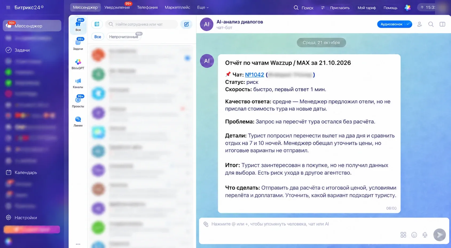451x248 pixels.
Task: Attach a file with paperclip icon
Action: point(206,224)
